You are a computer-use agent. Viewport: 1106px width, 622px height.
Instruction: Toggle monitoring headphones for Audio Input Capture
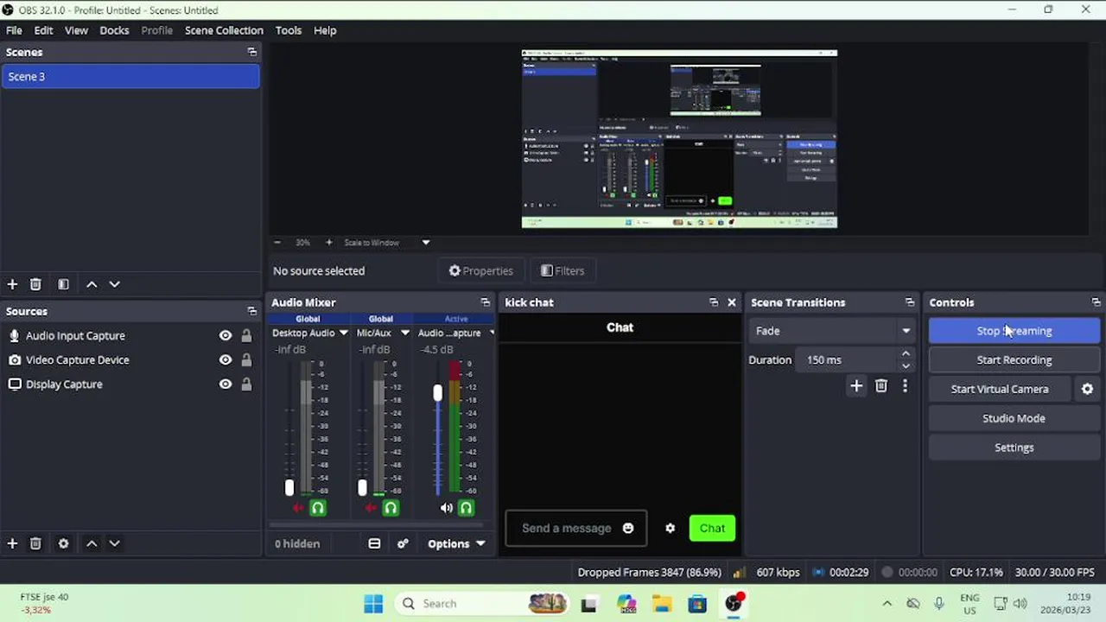pyautogui.click(x=467, y=508)
